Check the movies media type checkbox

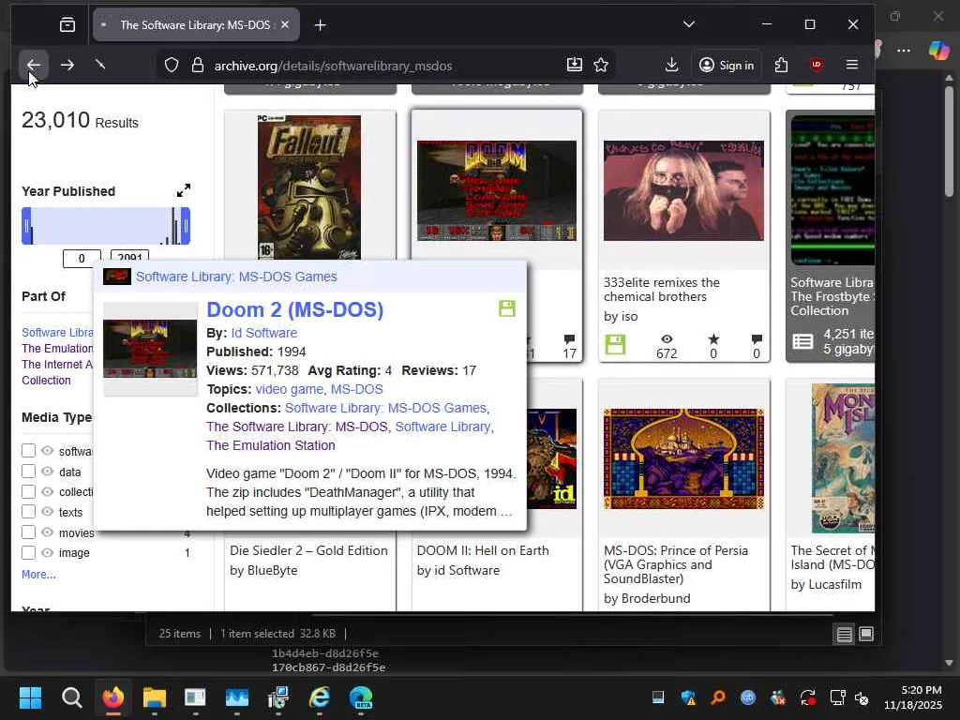[28, 532]
